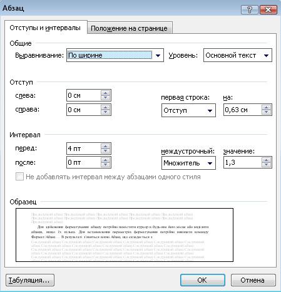The image size is (281, 292).
Task: Decrease left indent with down spinner arrow
Action: tap(105, 98)
